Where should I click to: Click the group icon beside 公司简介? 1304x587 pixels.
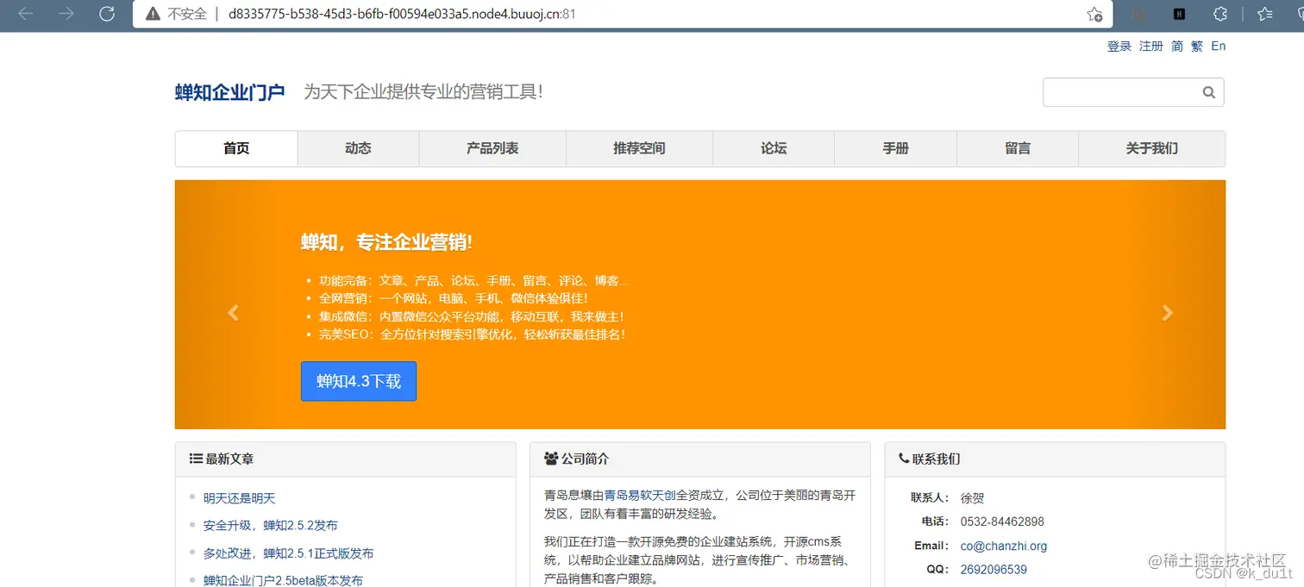[551, 459]
